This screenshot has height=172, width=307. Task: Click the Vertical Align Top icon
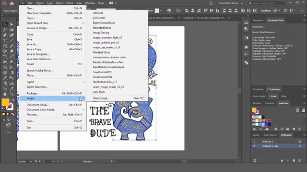[x=205, y=11]
